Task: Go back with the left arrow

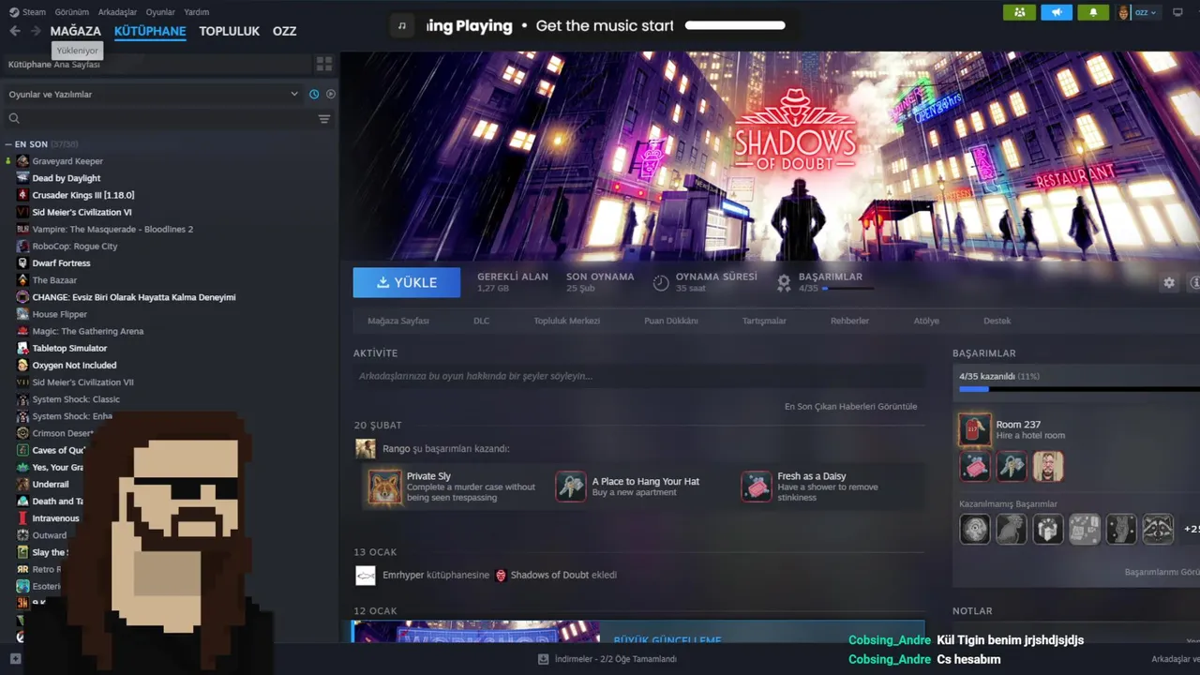Action: coord(14,31)
